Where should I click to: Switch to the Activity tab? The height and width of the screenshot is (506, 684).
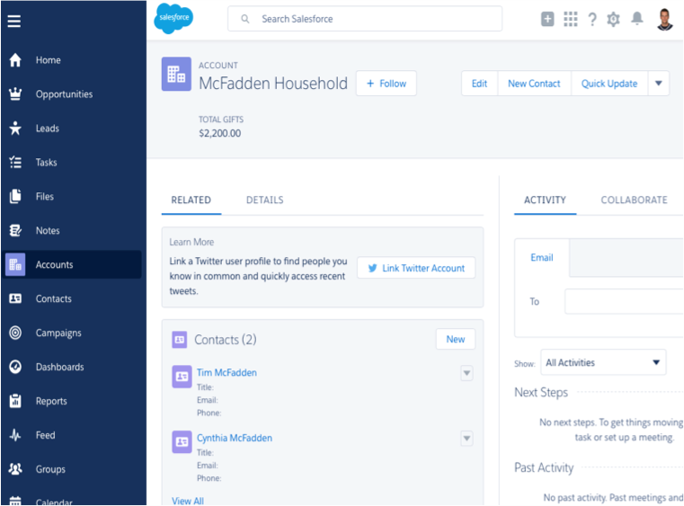point(545,200)
